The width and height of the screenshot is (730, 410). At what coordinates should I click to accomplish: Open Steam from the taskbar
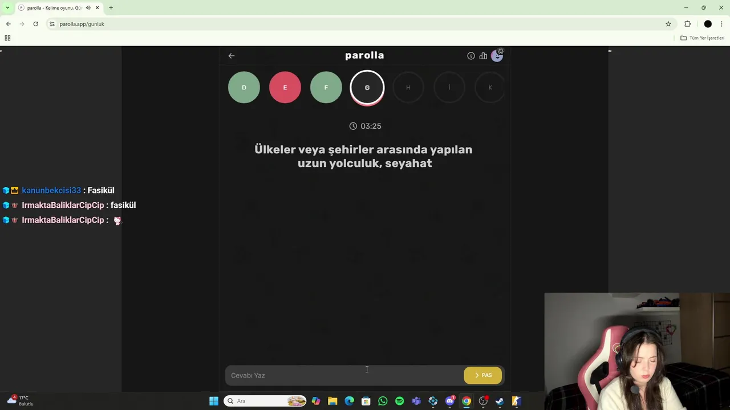(x=500, y=401)
